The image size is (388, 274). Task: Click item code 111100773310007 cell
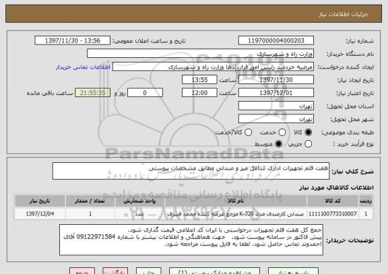(x=333, y=213)
